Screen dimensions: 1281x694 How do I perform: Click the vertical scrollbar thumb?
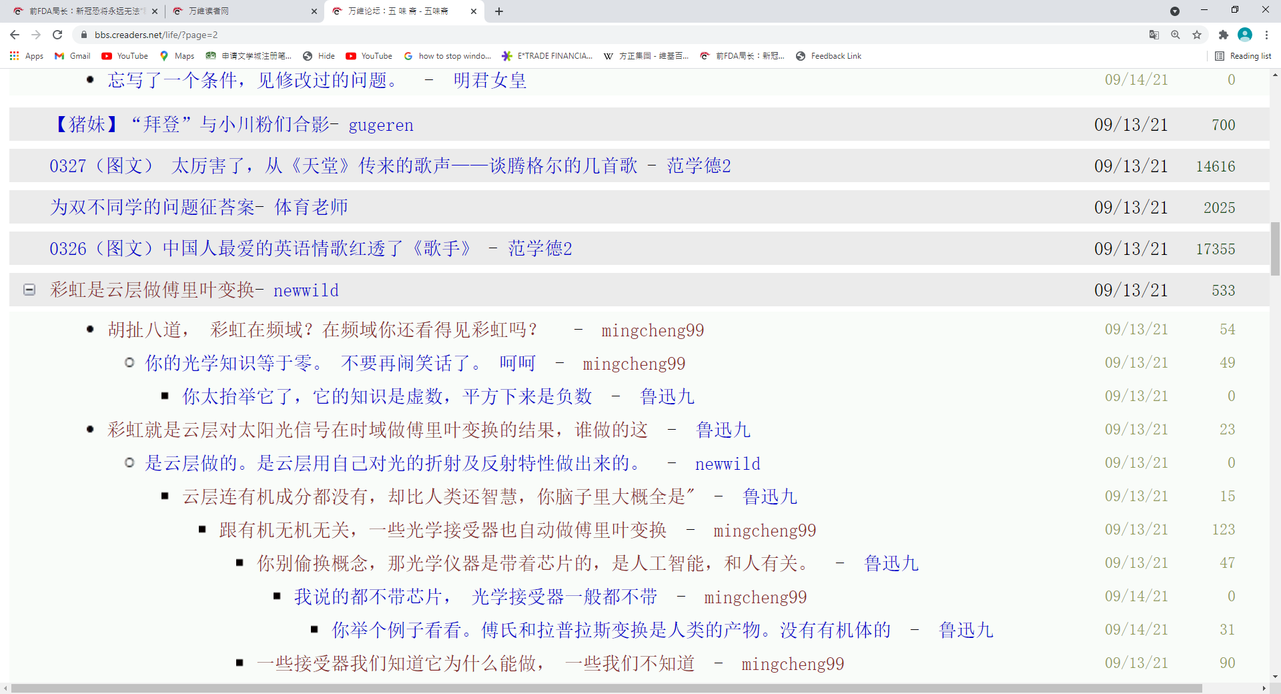1275,248
